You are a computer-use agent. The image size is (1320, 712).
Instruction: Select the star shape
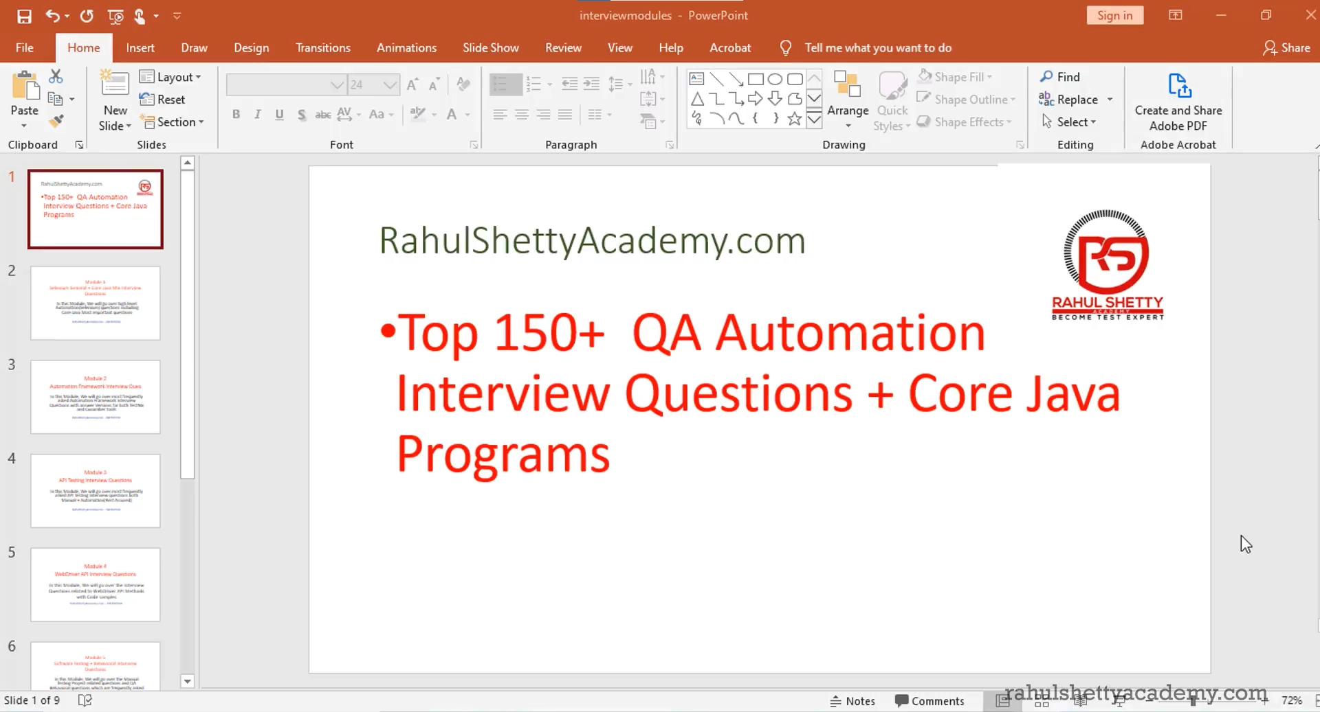pos(795,119)
